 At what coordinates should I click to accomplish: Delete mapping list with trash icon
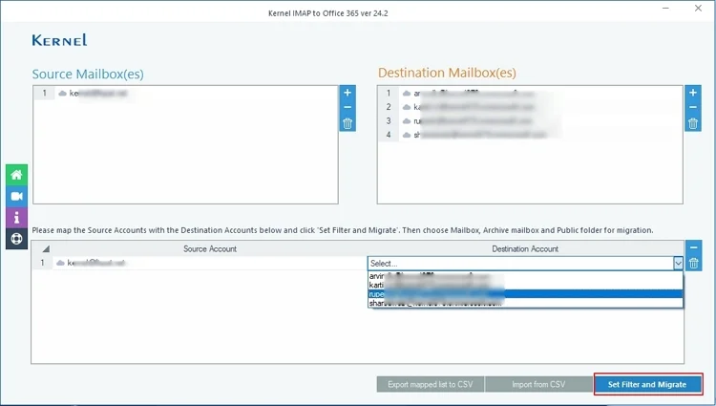(x=694, y=263)
